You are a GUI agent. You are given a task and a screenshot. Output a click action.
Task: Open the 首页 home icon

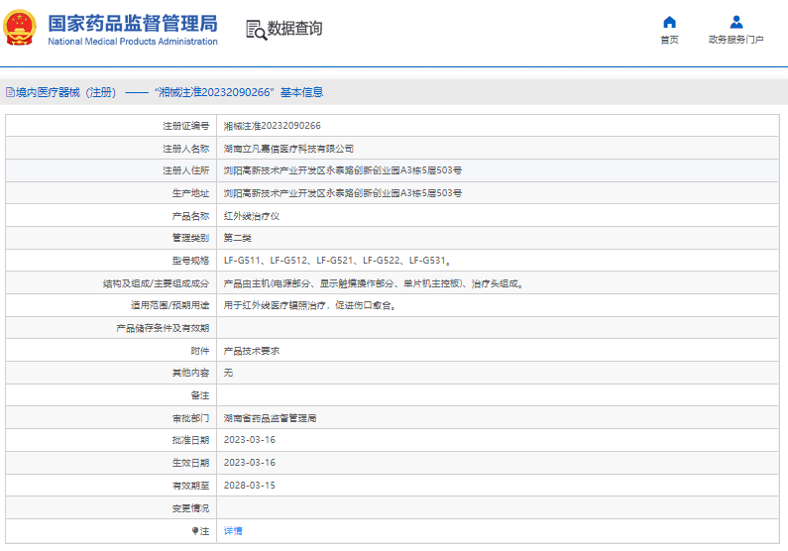pyautogui.click(x=669, y=22)
